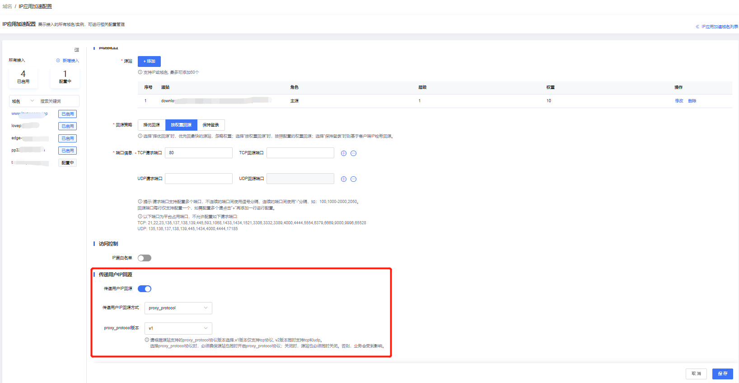Open the IP应用加速域名列表 link
Screen dimensions: 739x383
720,27
